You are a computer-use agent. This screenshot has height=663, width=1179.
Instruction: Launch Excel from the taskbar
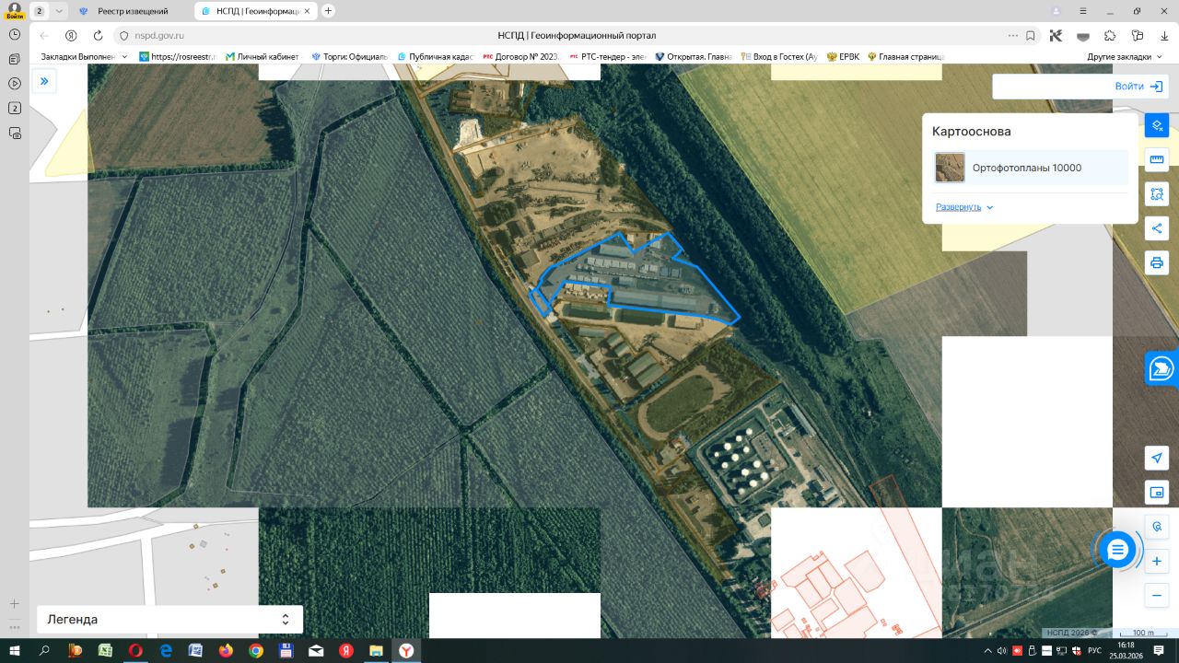pyautogui.click(x=106, y=650)
